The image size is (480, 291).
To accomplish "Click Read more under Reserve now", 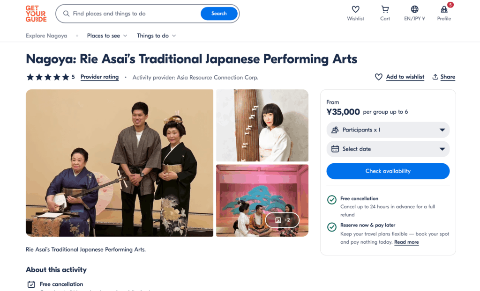I will pos(406,242).
